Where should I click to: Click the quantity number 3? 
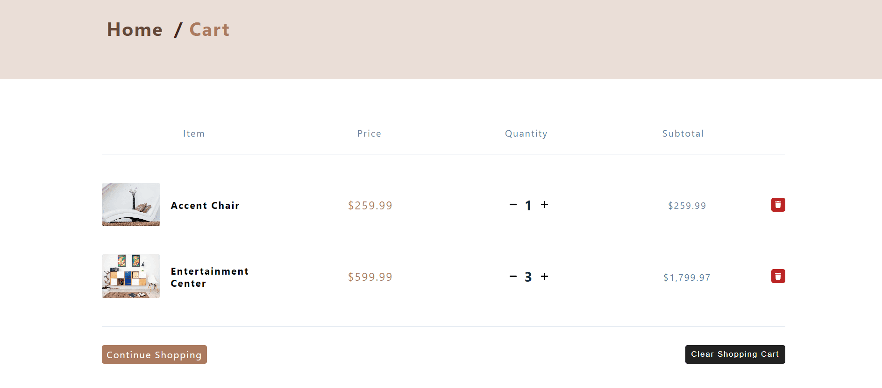pyautogui.click(x=528, y=277)
